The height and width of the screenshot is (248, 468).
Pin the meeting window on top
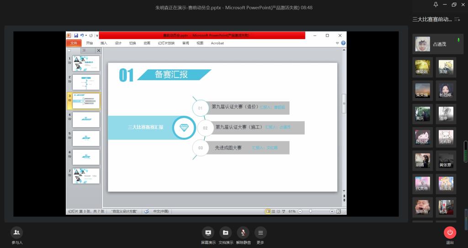pos(436,5)
